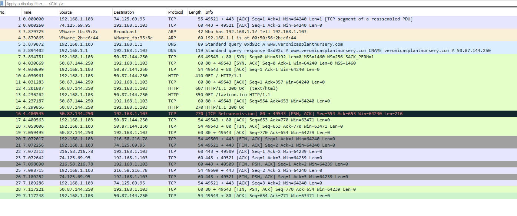Select last packet 29 at time 7.117248
The image size is (517, 216).
pyautogui.click(x=258, y=196)
